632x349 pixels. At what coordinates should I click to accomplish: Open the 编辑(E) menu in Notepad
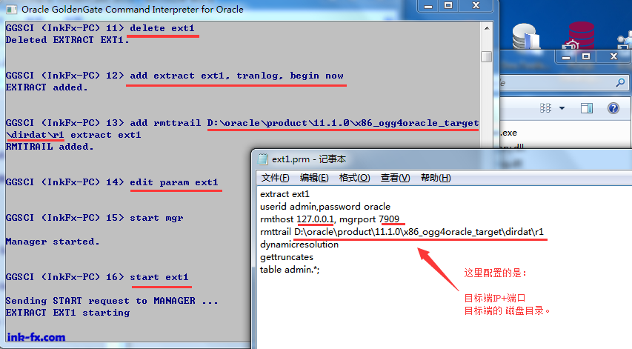314,178
